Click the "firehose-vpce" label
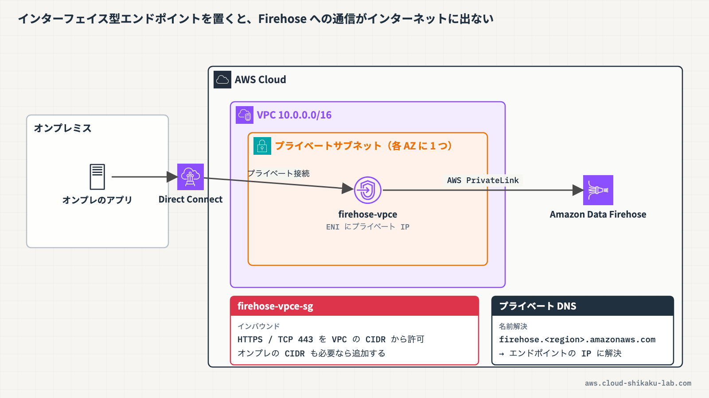Image resolution: width=709 pixels, height=398 pixels. point(368,214)
